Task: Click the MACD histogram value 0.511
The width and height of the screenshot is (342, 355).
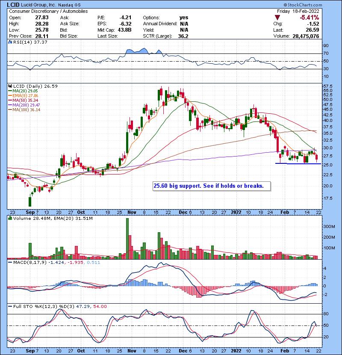Action: [x=93, y=262]
